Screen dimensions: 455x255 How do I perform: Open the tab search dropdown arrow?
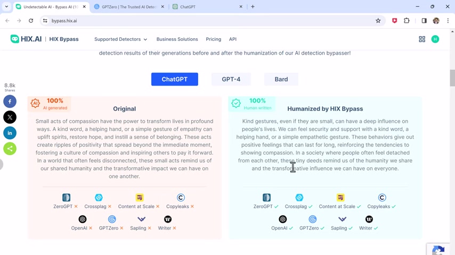point(6,6)
